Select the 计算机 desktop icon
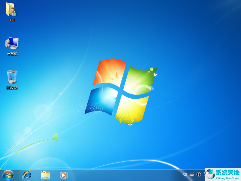This screenshot has height=181, width=241. tap(11, 43)
